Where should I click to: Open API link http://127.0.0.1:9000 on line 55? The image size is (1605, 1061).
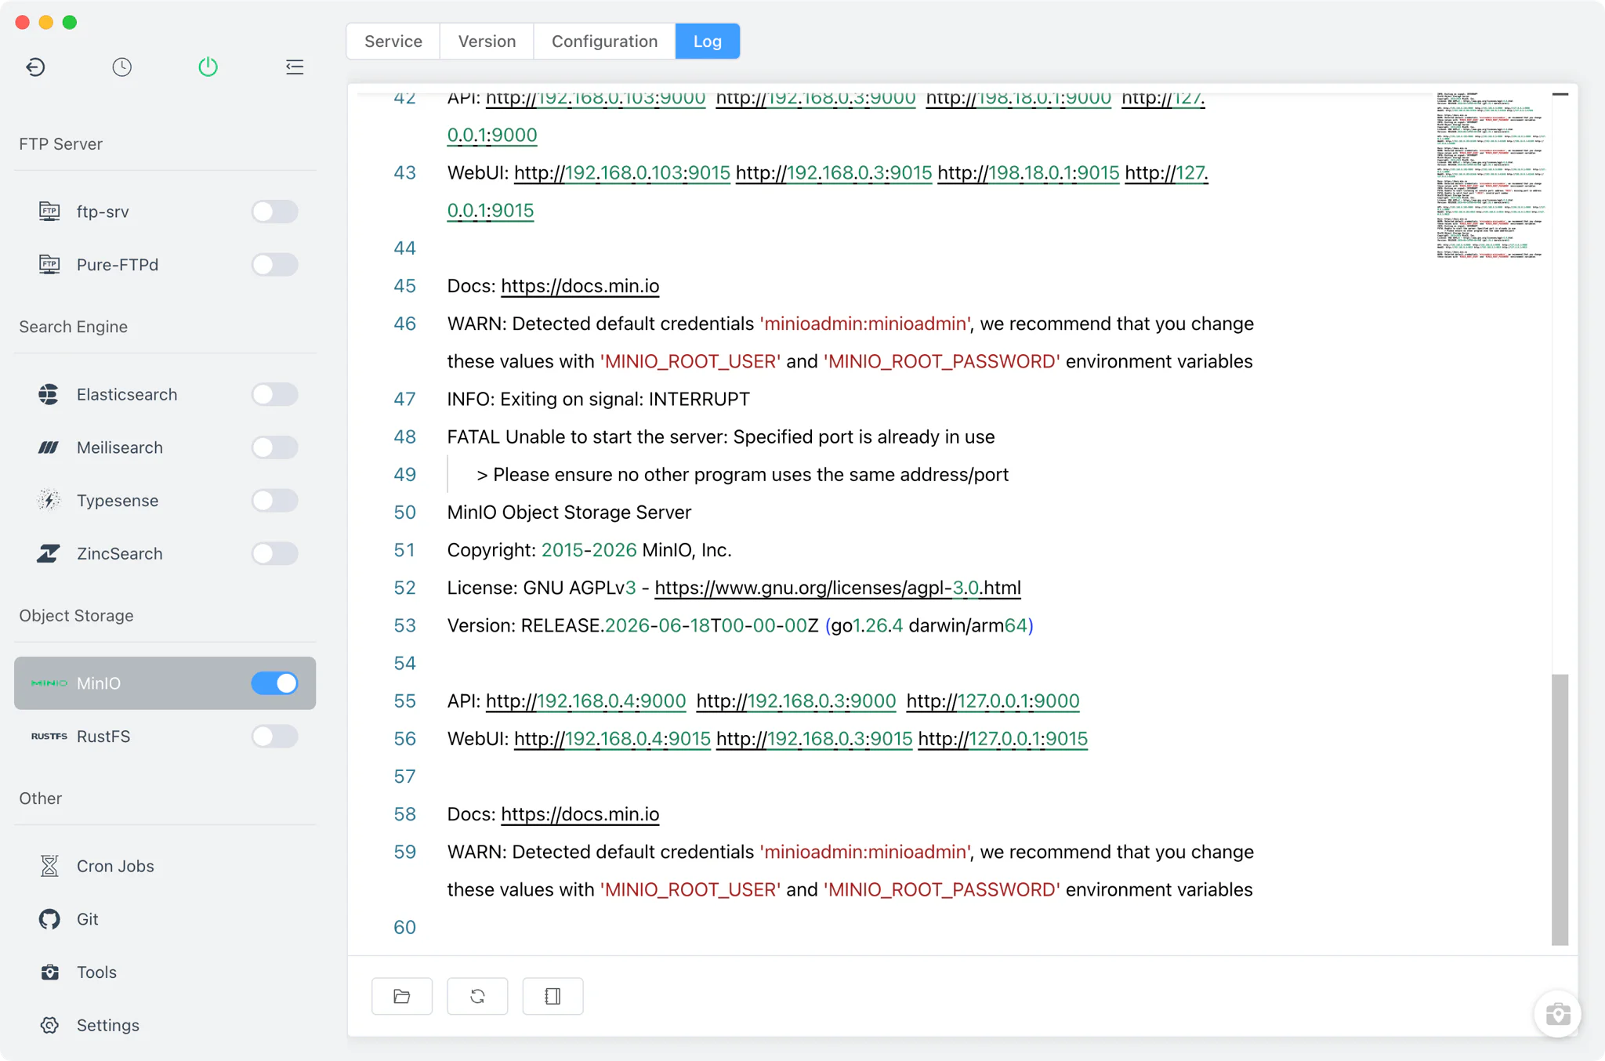[x=993, y=701]
